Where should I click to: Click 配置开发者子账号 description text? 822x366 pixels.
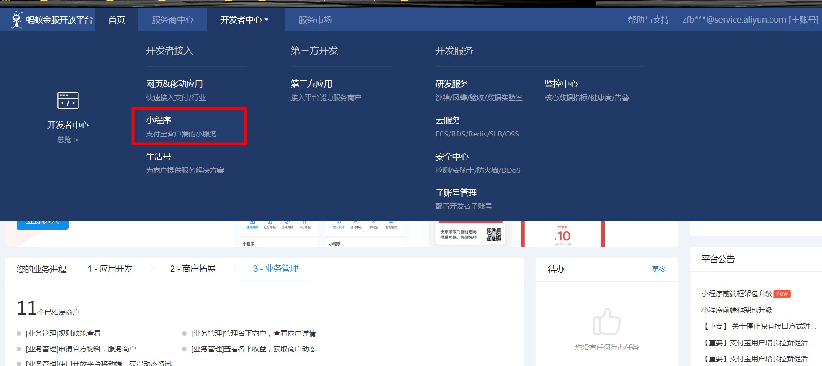click(464, 206)
